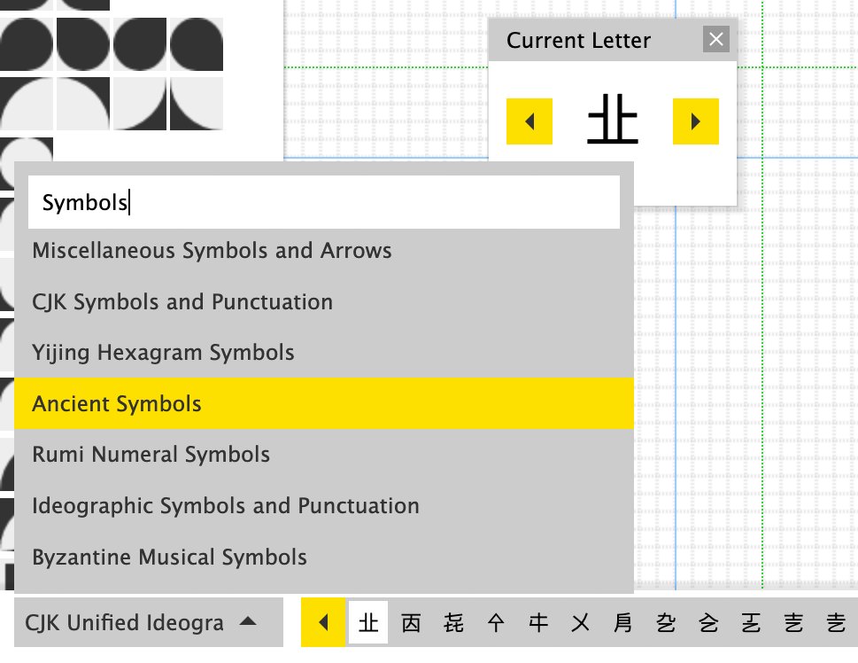Select the 㐊 glyph in the strip
Screen dimensions: 858x663
(x=793, y=622)
